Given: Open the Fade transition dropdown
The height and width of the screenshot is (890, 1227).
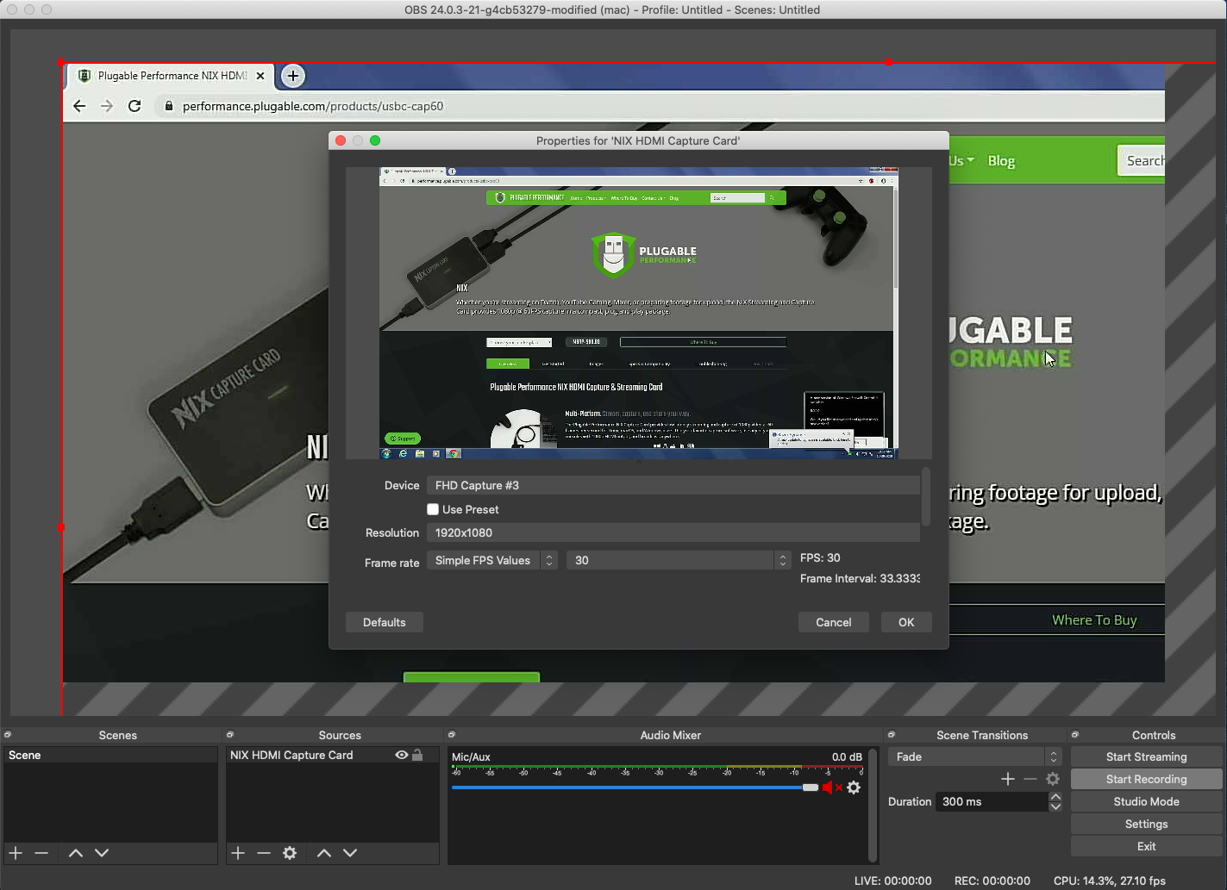Looking at the screenshot, I should coord(975,756).
